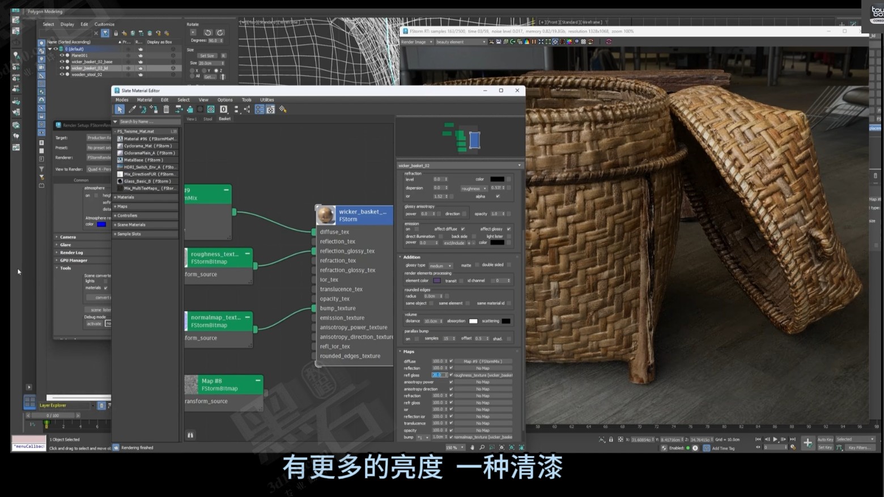Expand the Materials group in browser
884x497 pixels.
146,197
